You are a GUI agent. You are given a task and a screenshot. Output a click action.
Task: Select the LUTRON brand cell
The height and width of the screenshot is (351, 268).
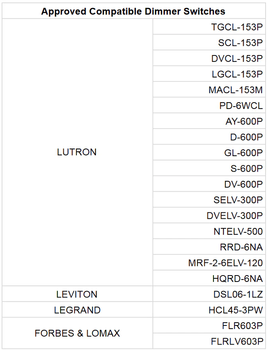77,152
